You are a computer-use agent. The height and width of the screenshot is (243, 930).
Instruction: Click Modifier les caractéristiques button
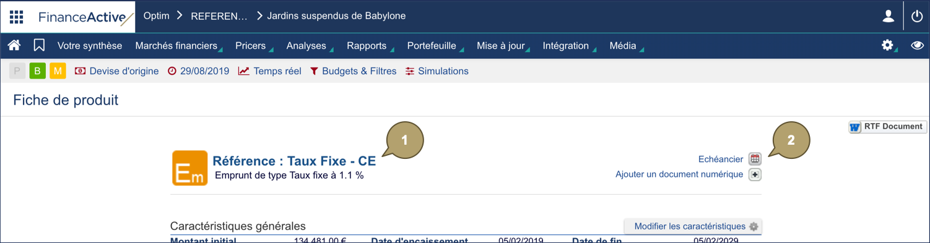tap(693, 226)
